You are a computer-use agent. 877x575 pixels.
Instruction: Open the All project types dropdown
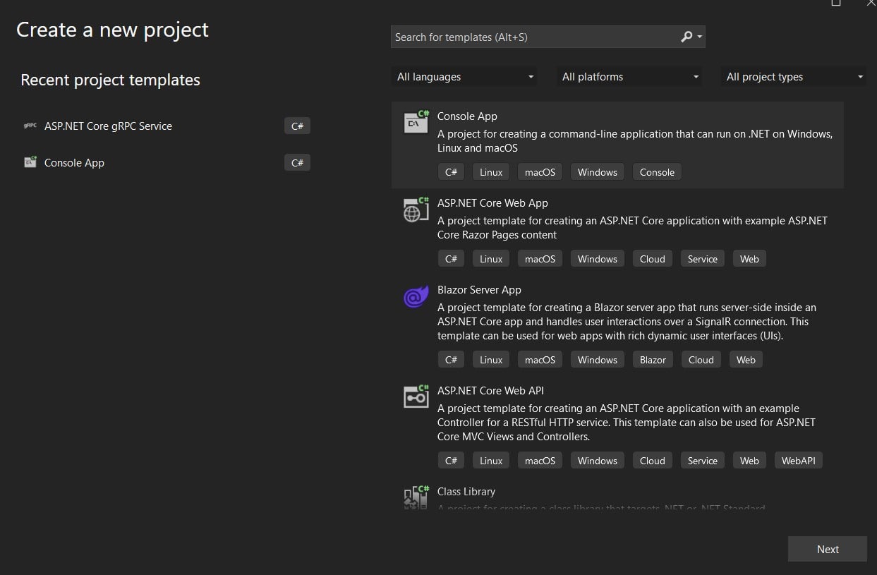[794, 77]
